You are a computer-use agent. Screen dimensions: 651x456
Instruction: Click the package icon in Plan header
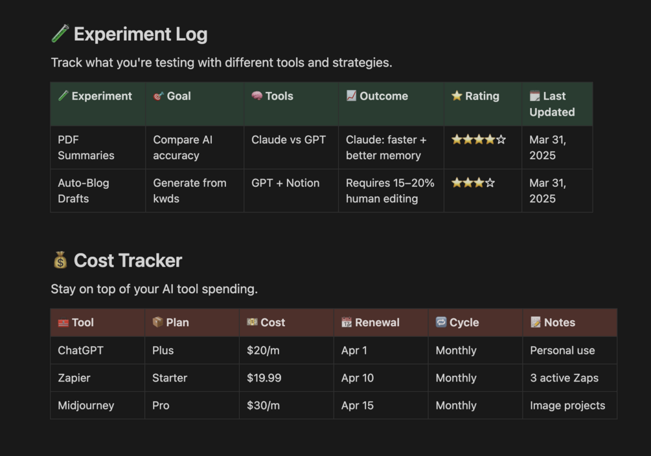157,322
